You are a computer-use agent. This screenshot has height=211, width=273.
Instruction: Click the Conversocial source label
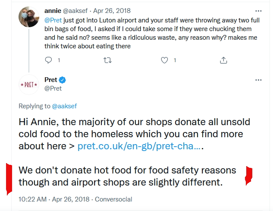tap(113, 199)
